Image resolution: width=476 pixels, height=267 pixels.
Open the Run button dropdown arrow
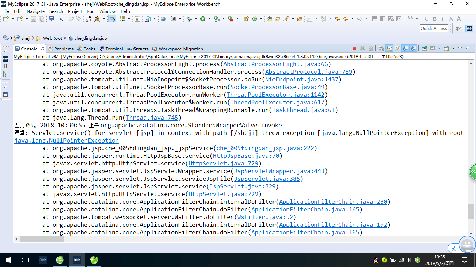coord(210,19)
